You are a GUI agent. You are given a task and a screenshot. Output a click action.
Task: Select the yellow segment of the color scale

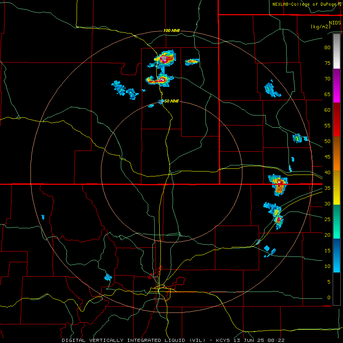click(x=337, y=188)
